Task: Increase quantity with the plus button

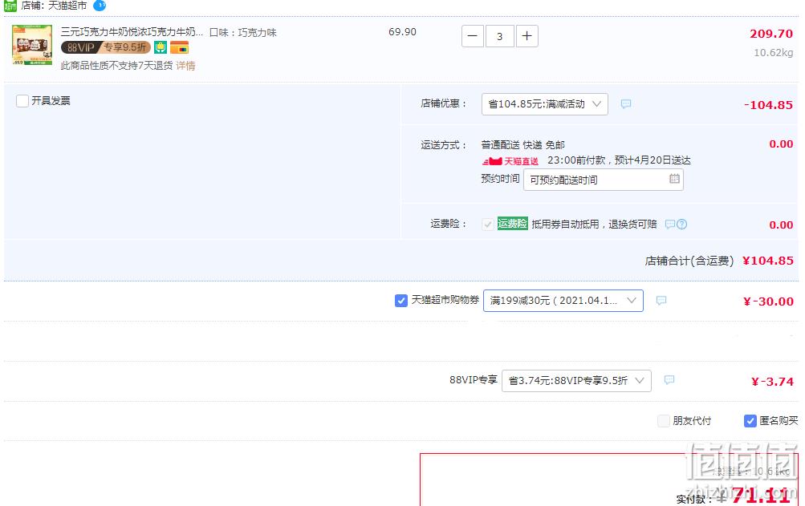Action: [527, 36]
